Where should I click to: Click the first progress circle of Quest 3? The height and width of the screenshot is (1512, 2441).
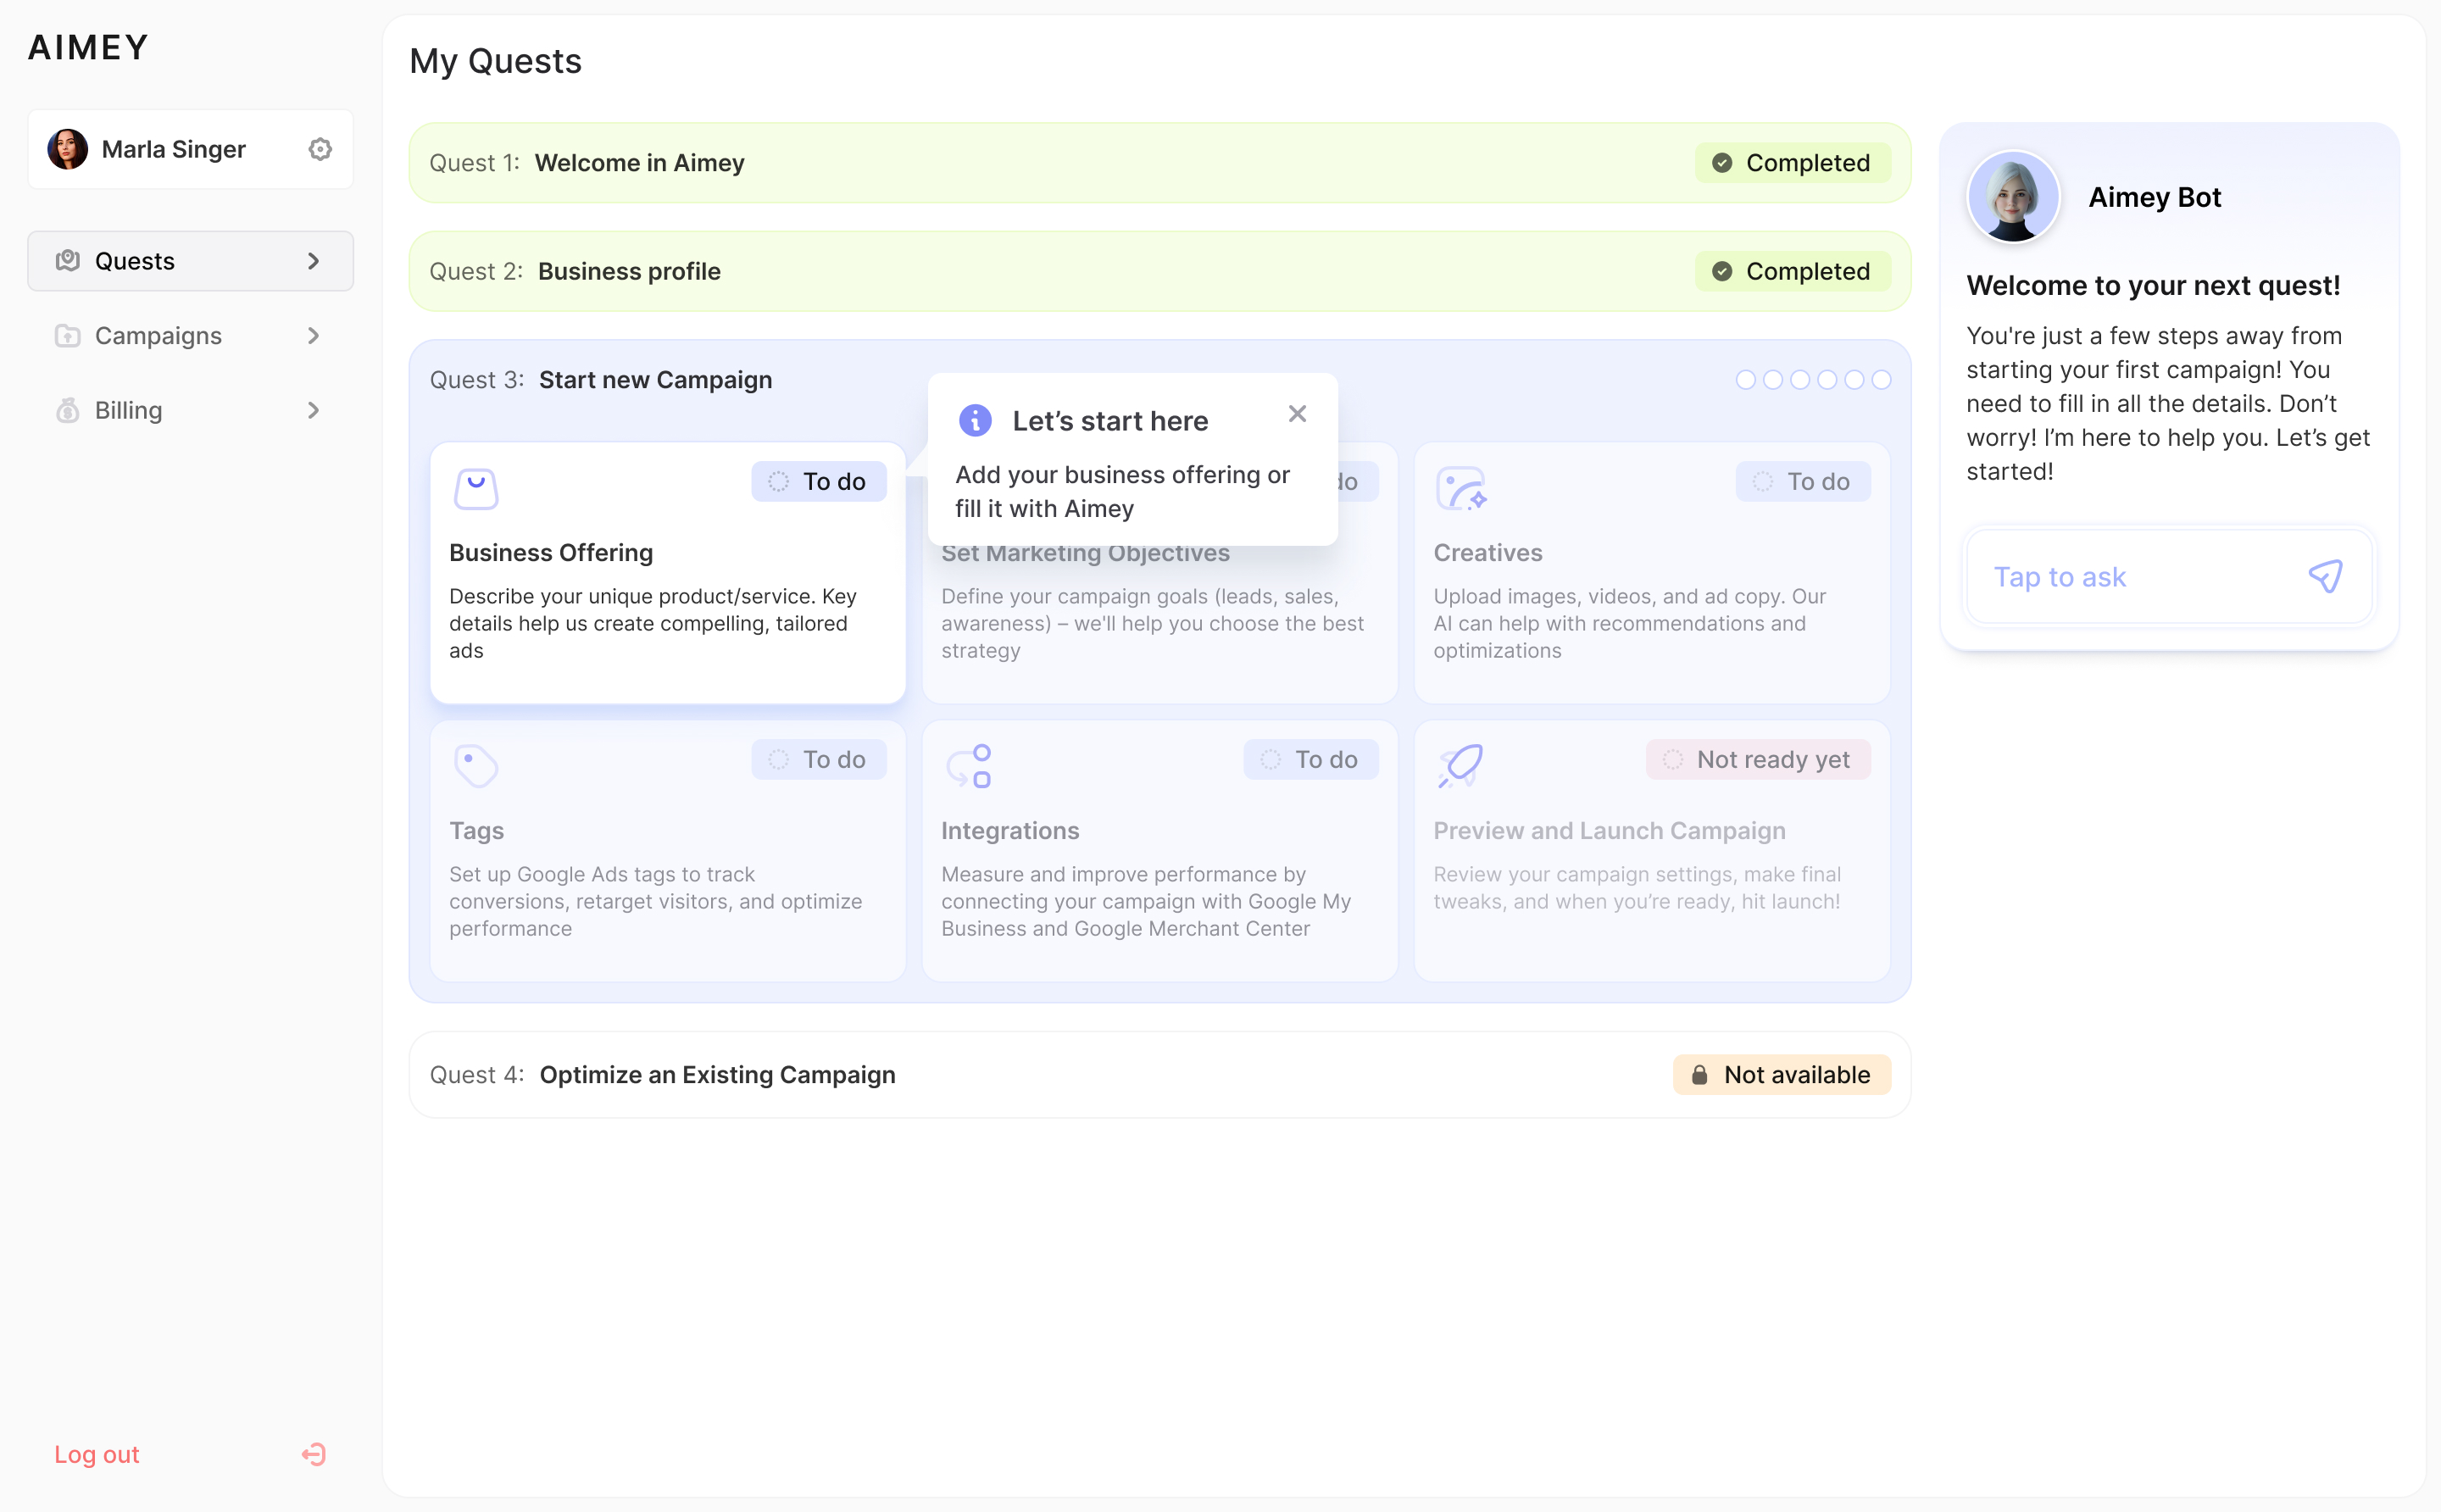click(x=1745, y=380)
